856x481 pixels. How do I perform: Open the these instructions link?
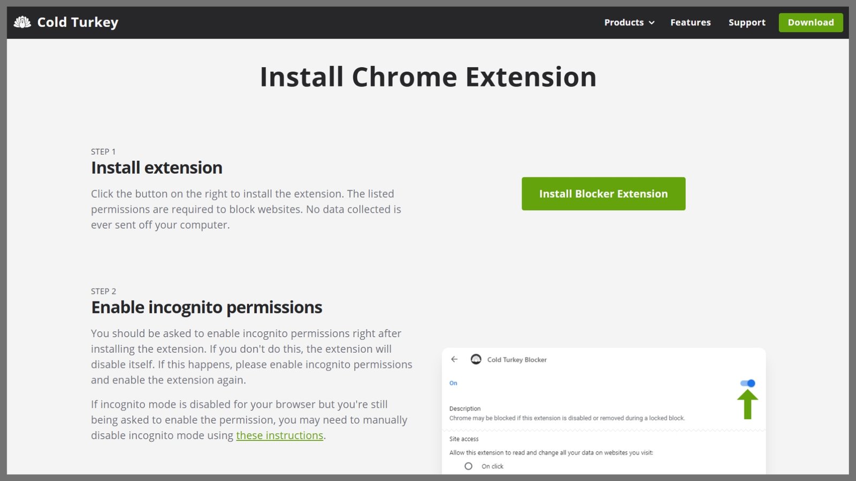[x=280, y=436]
